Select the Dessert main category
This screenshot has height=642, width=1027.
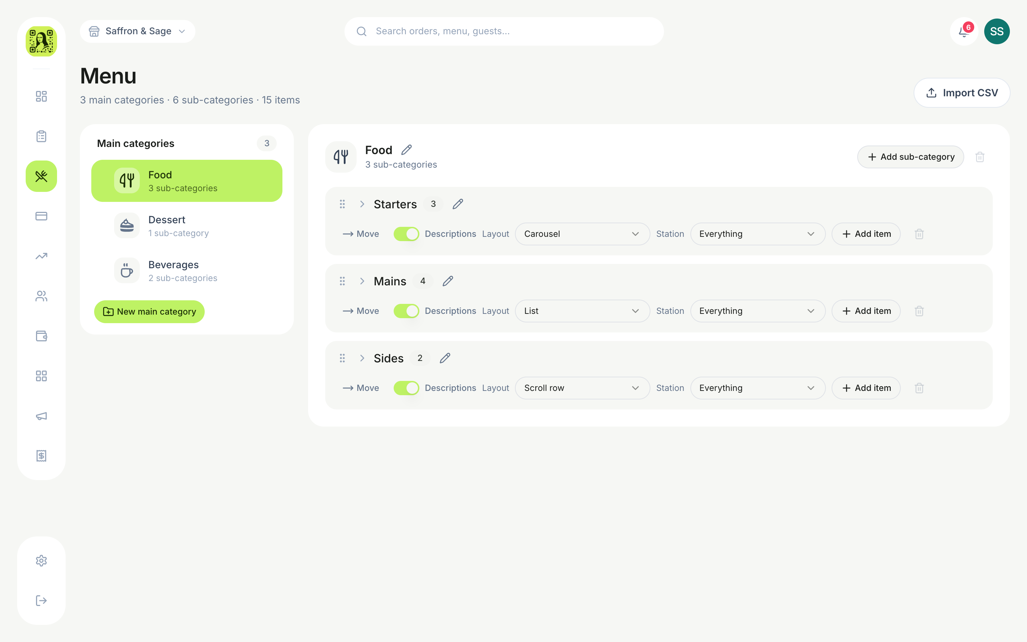pos(187,226)
